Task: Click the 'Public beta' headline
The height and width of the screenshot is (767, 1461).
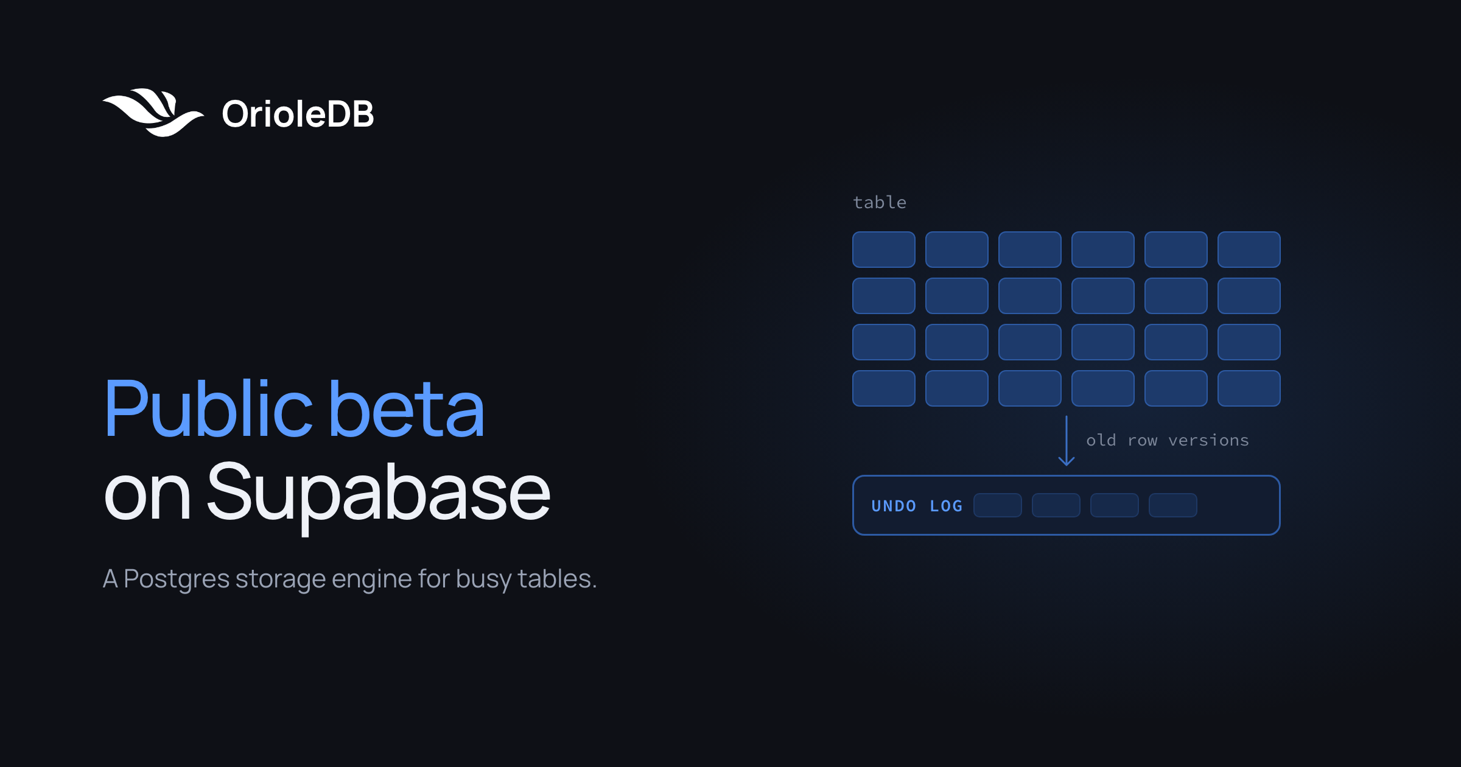Action: (294, 408)
